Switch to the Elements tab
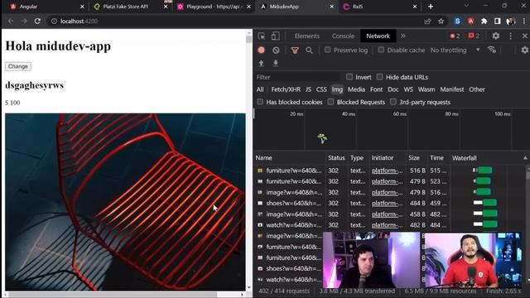 [307, 36]
